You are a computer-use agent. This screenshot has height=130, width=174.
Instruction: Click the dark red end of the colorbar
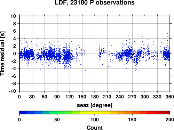(x=166, y=113)
